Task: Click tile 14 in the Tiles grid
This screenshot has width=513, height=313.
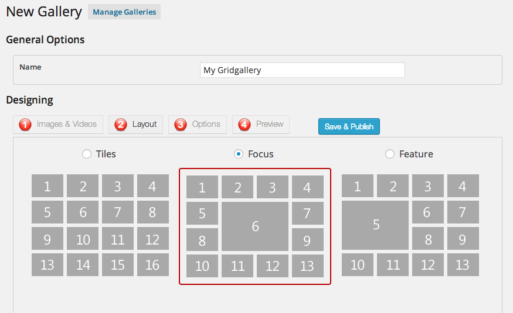Action: 83,264
